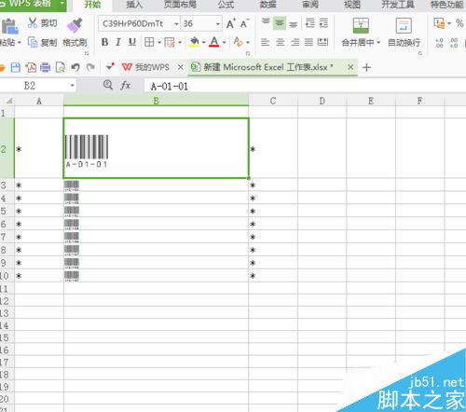Image resolution: width=466 pixels, height=412 pixels.
Task: Select column C header
Action: (273, 101)
